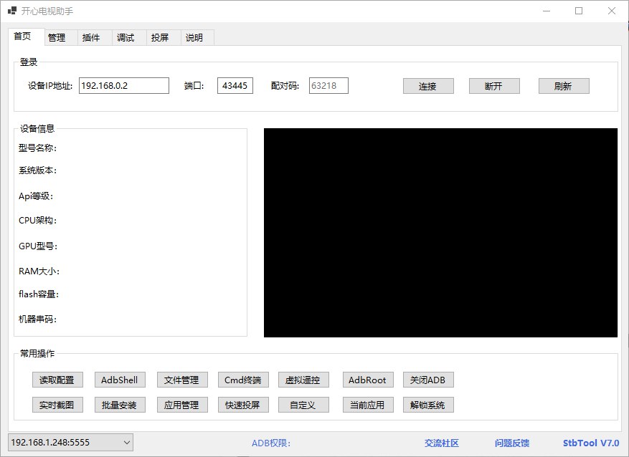Select the 调试 tab
629x457 pixels.
[126, 38]
